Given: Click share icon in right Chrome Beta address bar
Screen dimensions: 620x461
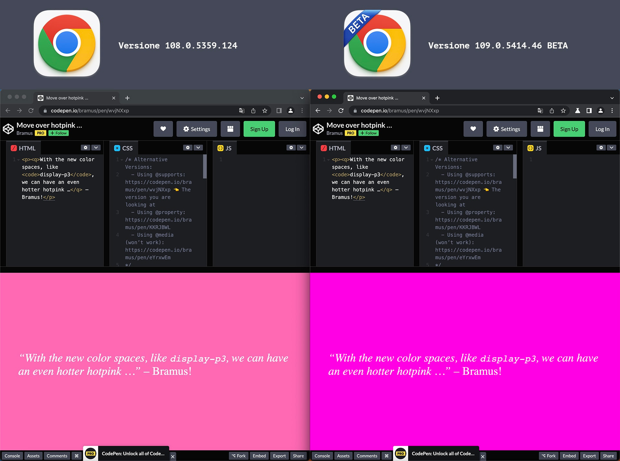Looking at the screenshot, I should point(552,110).
